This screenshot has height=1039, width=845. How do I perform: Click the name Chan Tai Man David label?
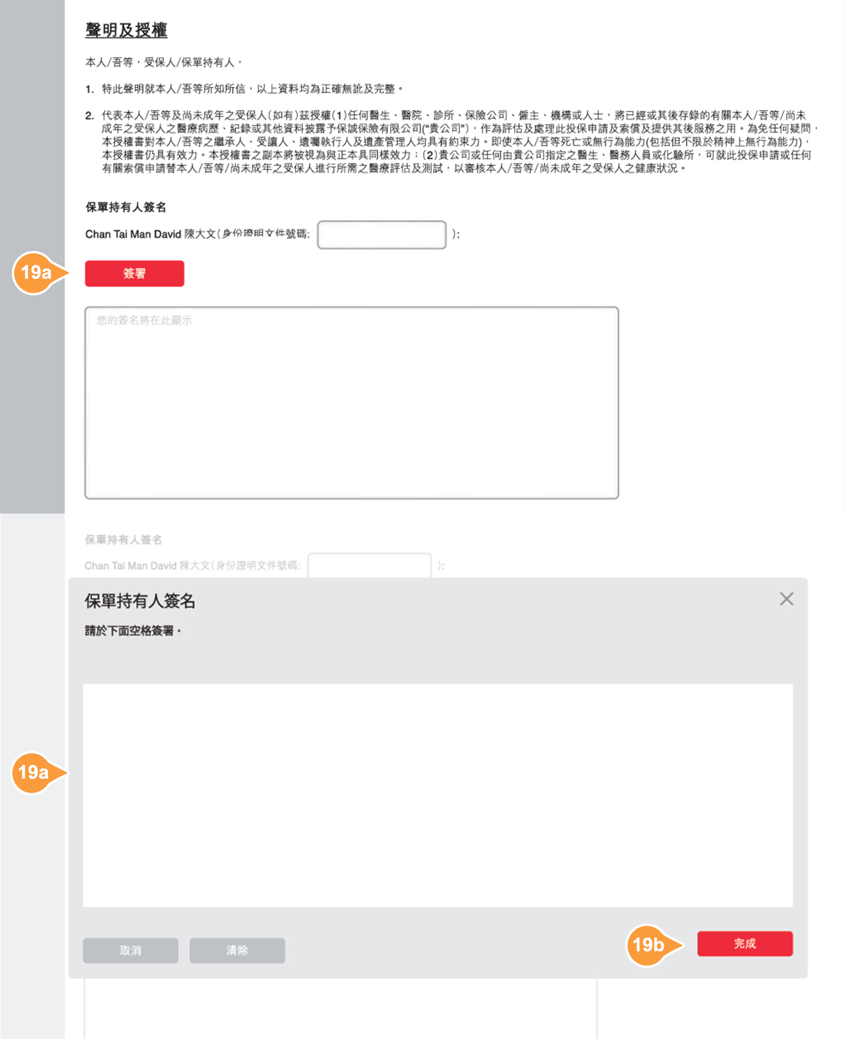pos(133,234)
